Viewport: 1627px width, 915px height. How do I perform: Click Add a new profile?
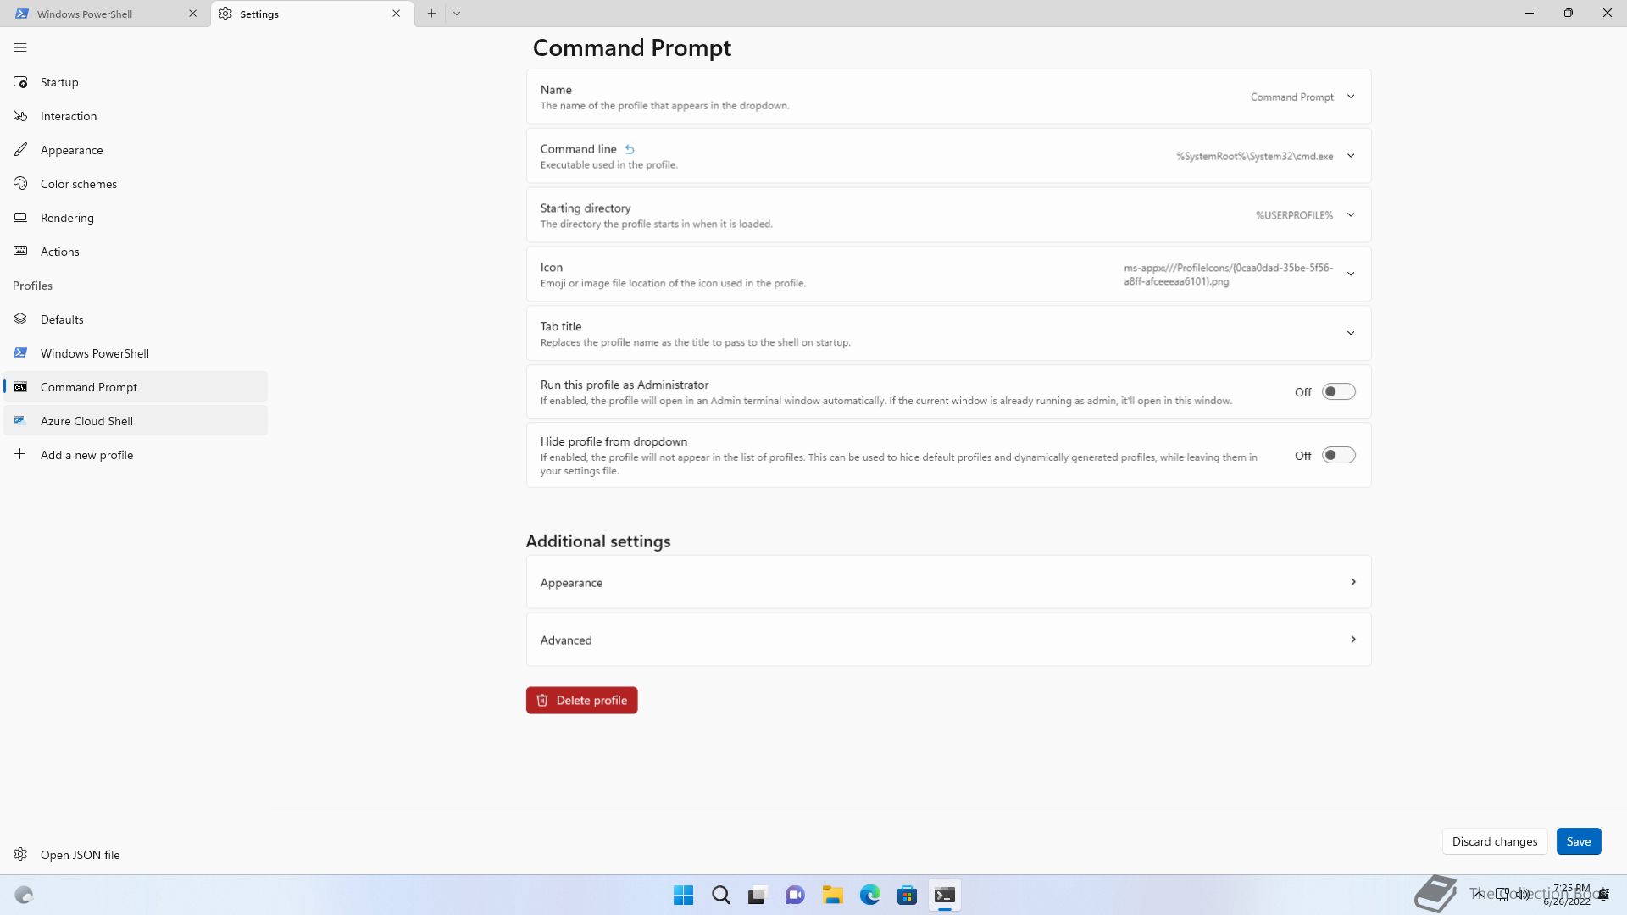136,455
